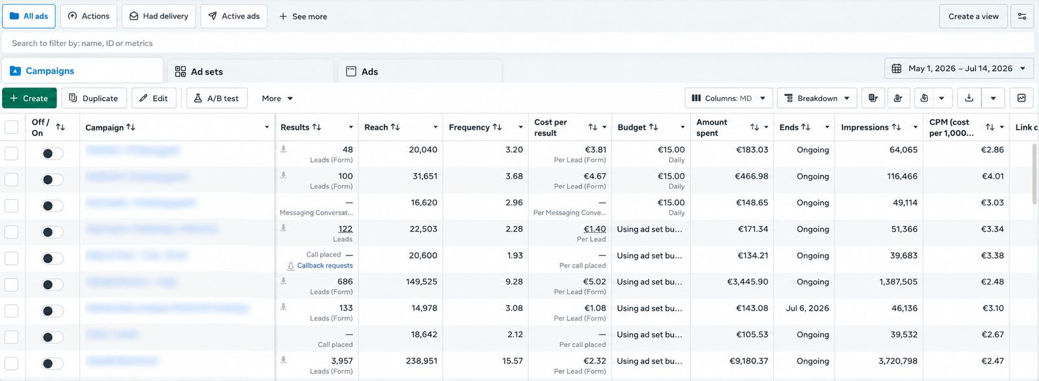Screen dimensions: 1039x381
Task: Sort by Frequency column arrows
Action: click(x=497, y=127)
